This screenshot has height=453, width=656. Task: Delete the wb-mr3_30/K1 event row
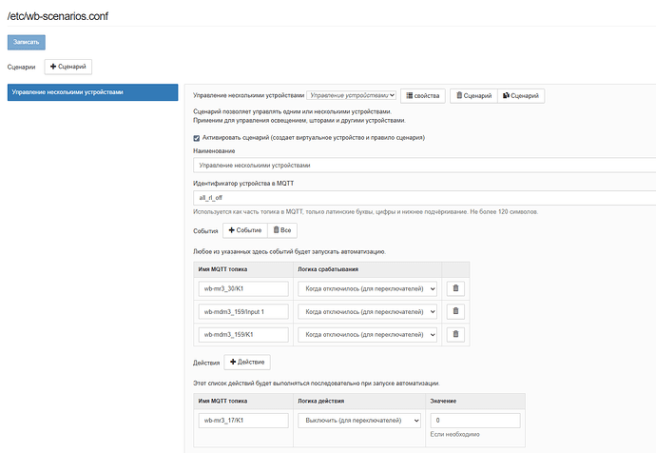coord(455,288)
